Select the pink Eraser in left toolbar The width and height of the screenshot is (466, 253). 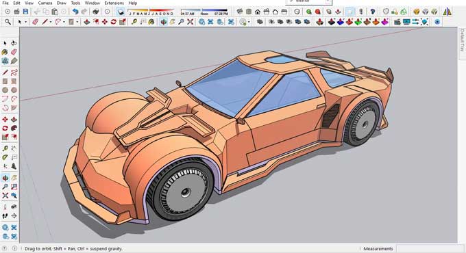coord(14,52)
